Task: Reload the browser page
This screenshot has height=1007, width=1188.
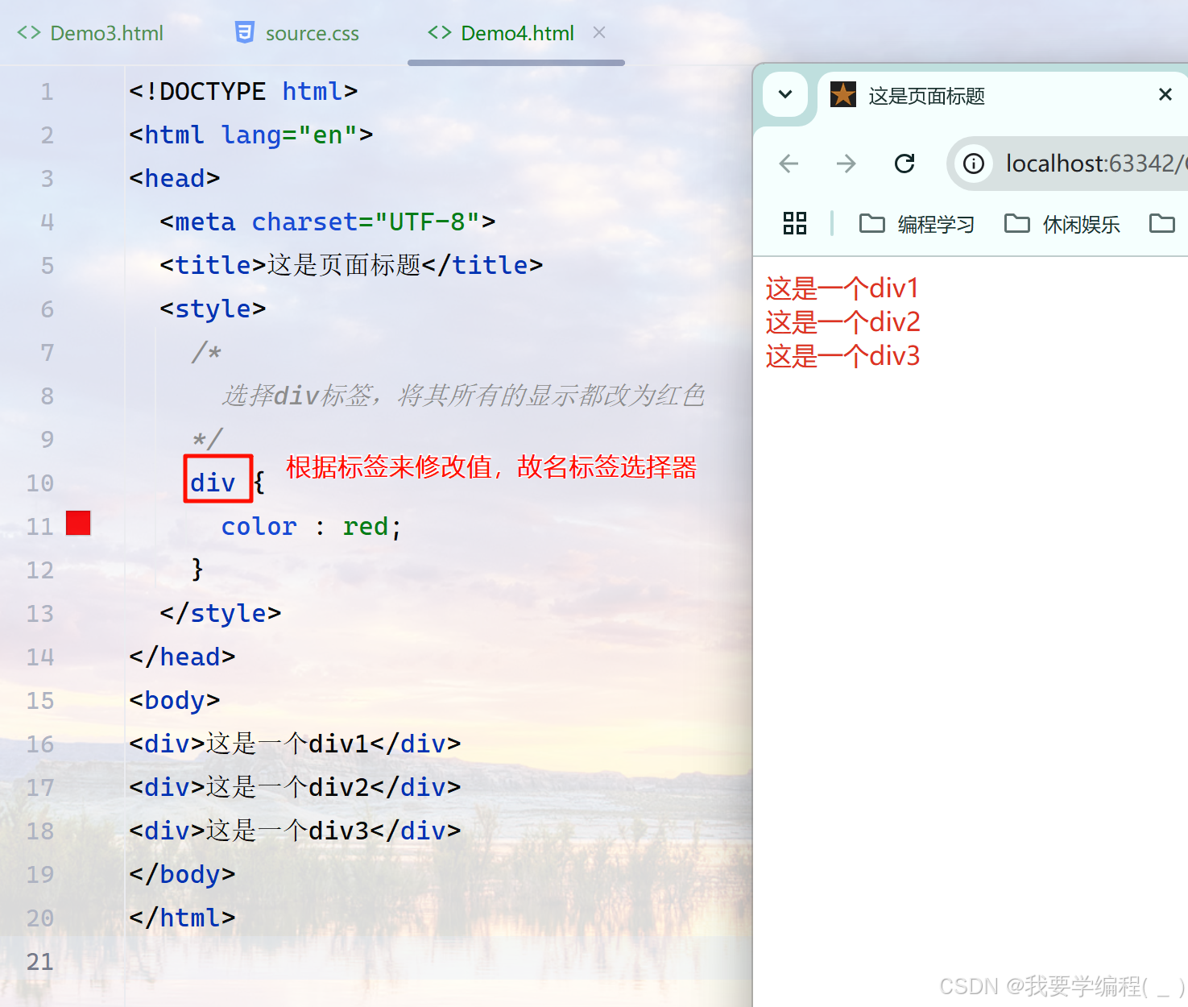Action: click(x=904, y=164)
